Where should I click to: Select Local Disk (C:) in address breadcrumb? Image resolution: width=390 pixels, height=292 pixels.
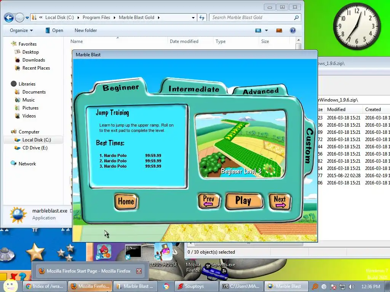(x=59, y=17)
